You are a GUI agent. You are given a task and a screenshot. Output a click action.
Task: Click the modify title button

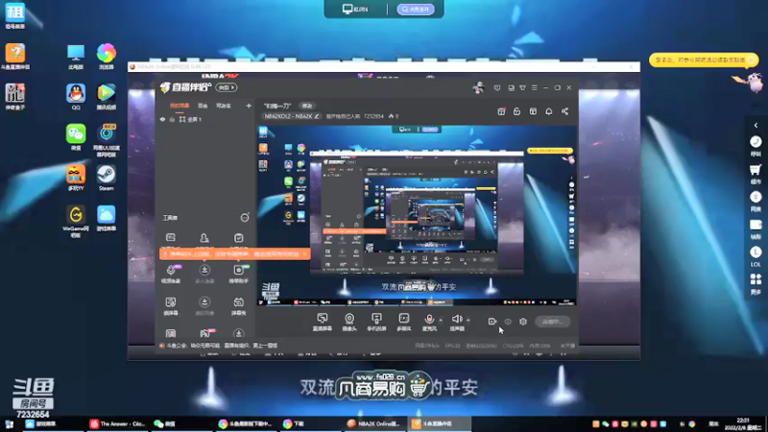point(307,106)
